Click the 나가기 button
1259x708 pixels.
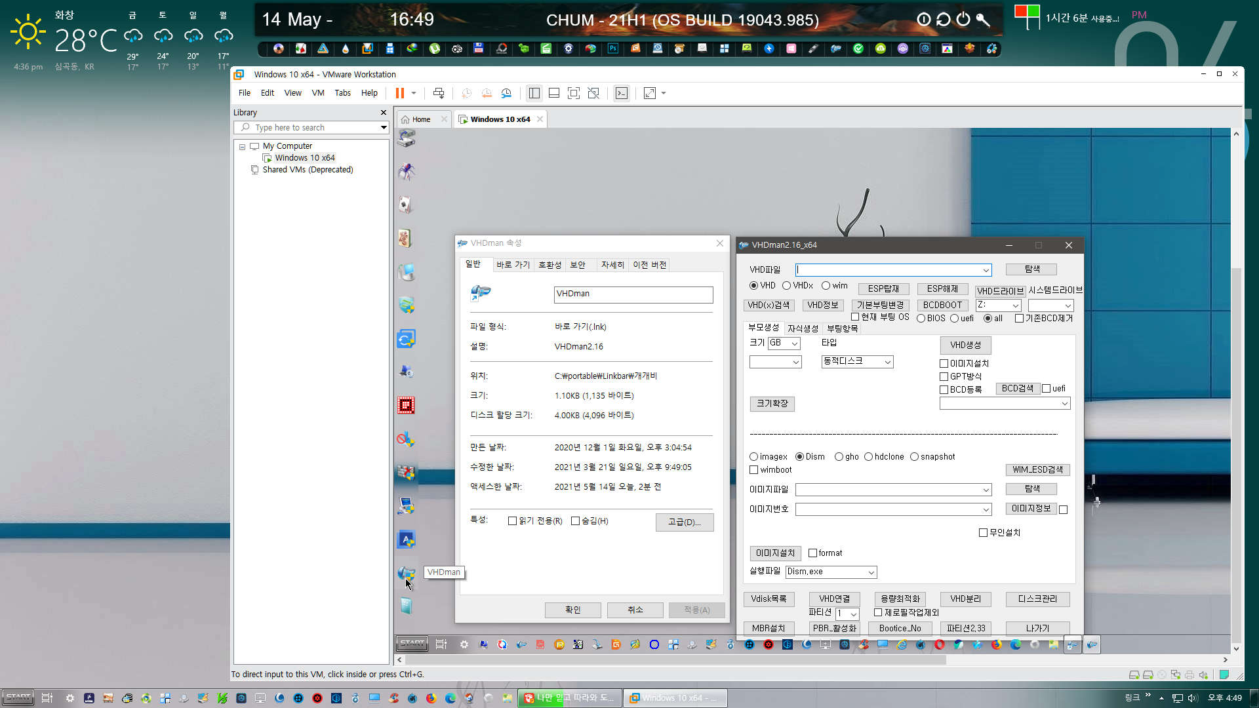coord(1037,629)
